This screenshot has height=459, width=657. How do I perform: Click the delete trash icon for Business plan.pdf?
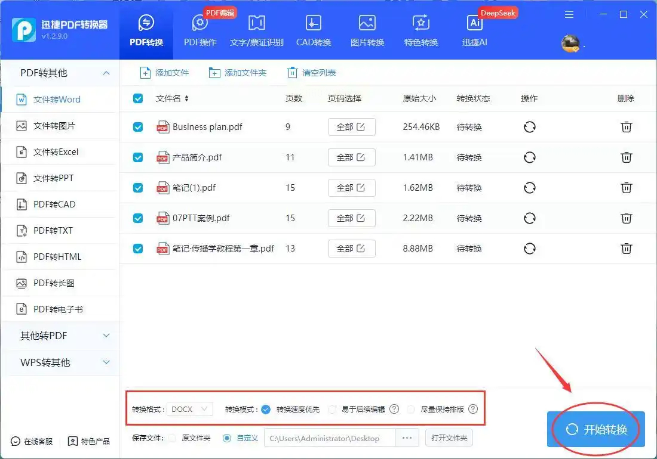pos(626,127)
